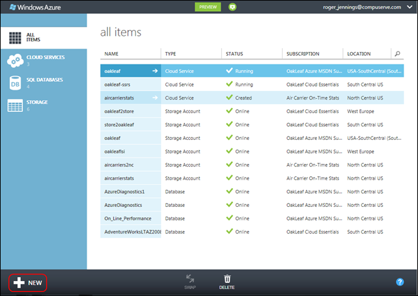Click the search magnifier in table header

pos(397,53)
